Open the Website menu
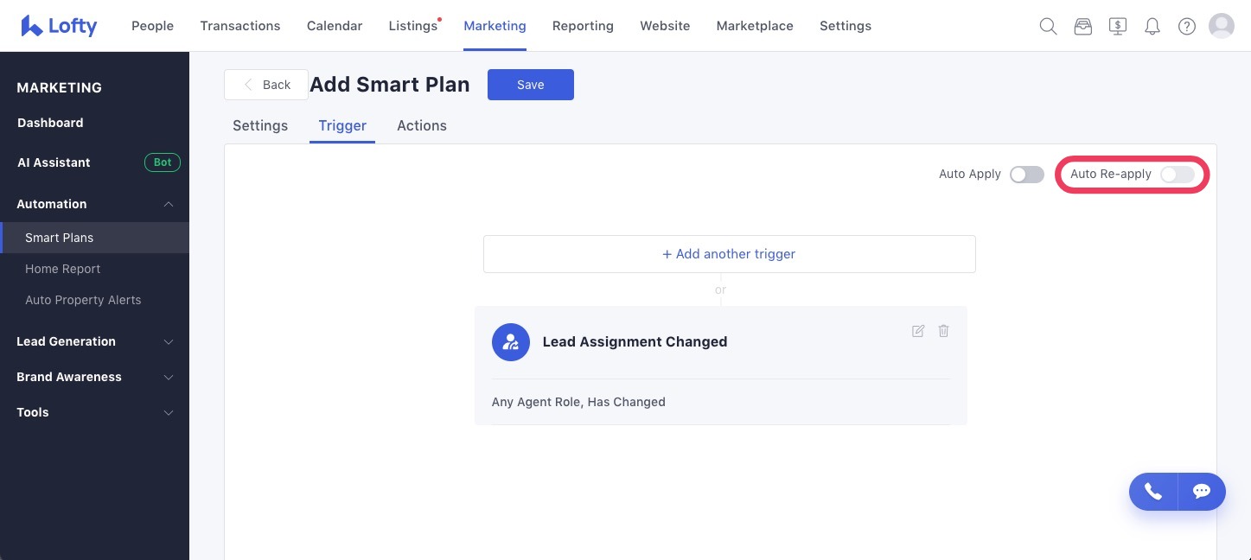This screenshot has height=560, width=1251. point(665,26)
